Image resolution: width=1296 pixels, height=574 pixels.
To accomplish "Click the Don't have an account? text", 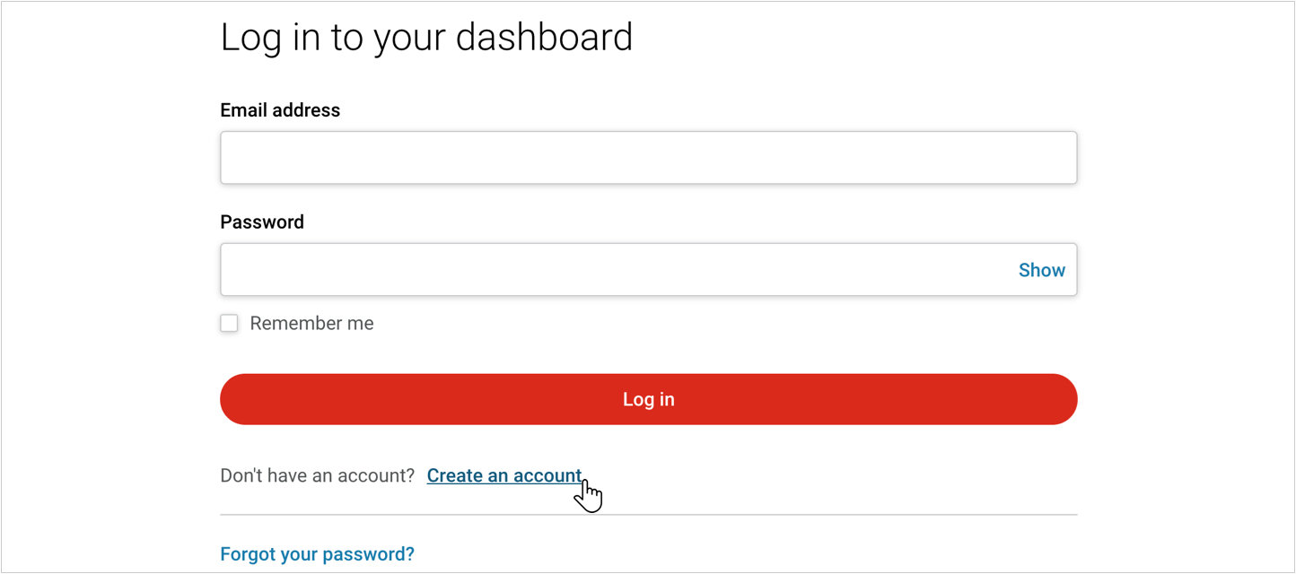I will point(317,476).
